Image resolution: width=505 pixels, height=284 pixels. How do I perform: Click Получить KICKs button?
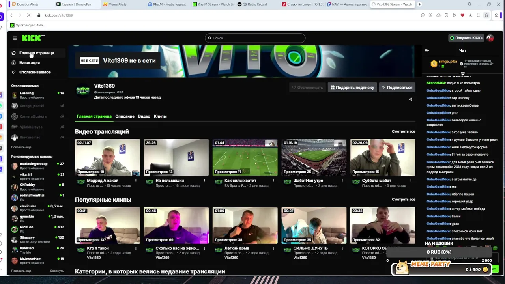[x=466, y=38]
